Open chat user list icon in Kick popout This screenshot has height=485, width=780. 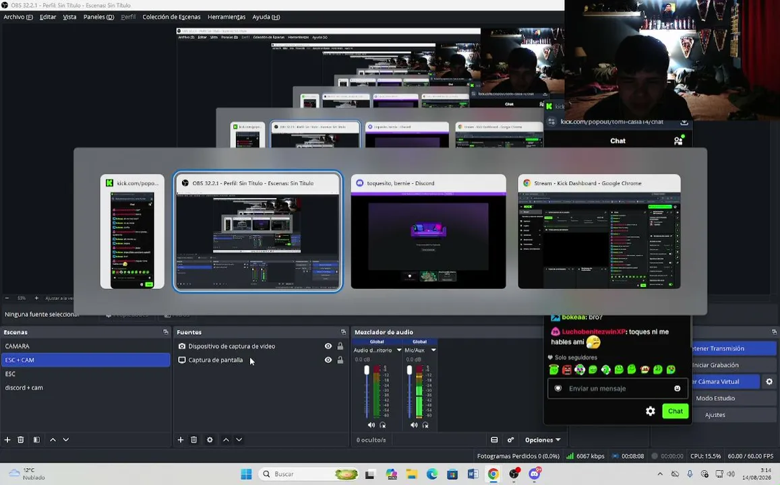click(678, 141)
